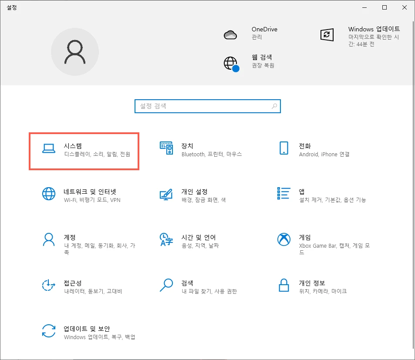Open the 네트워크 및 인터넷 globe icon
This screenshot has height=360, width=415.
coord(49,194)
